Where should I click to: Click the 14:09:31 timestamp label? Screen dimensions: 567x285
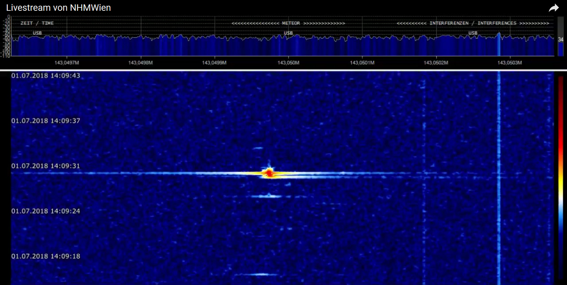46,166
